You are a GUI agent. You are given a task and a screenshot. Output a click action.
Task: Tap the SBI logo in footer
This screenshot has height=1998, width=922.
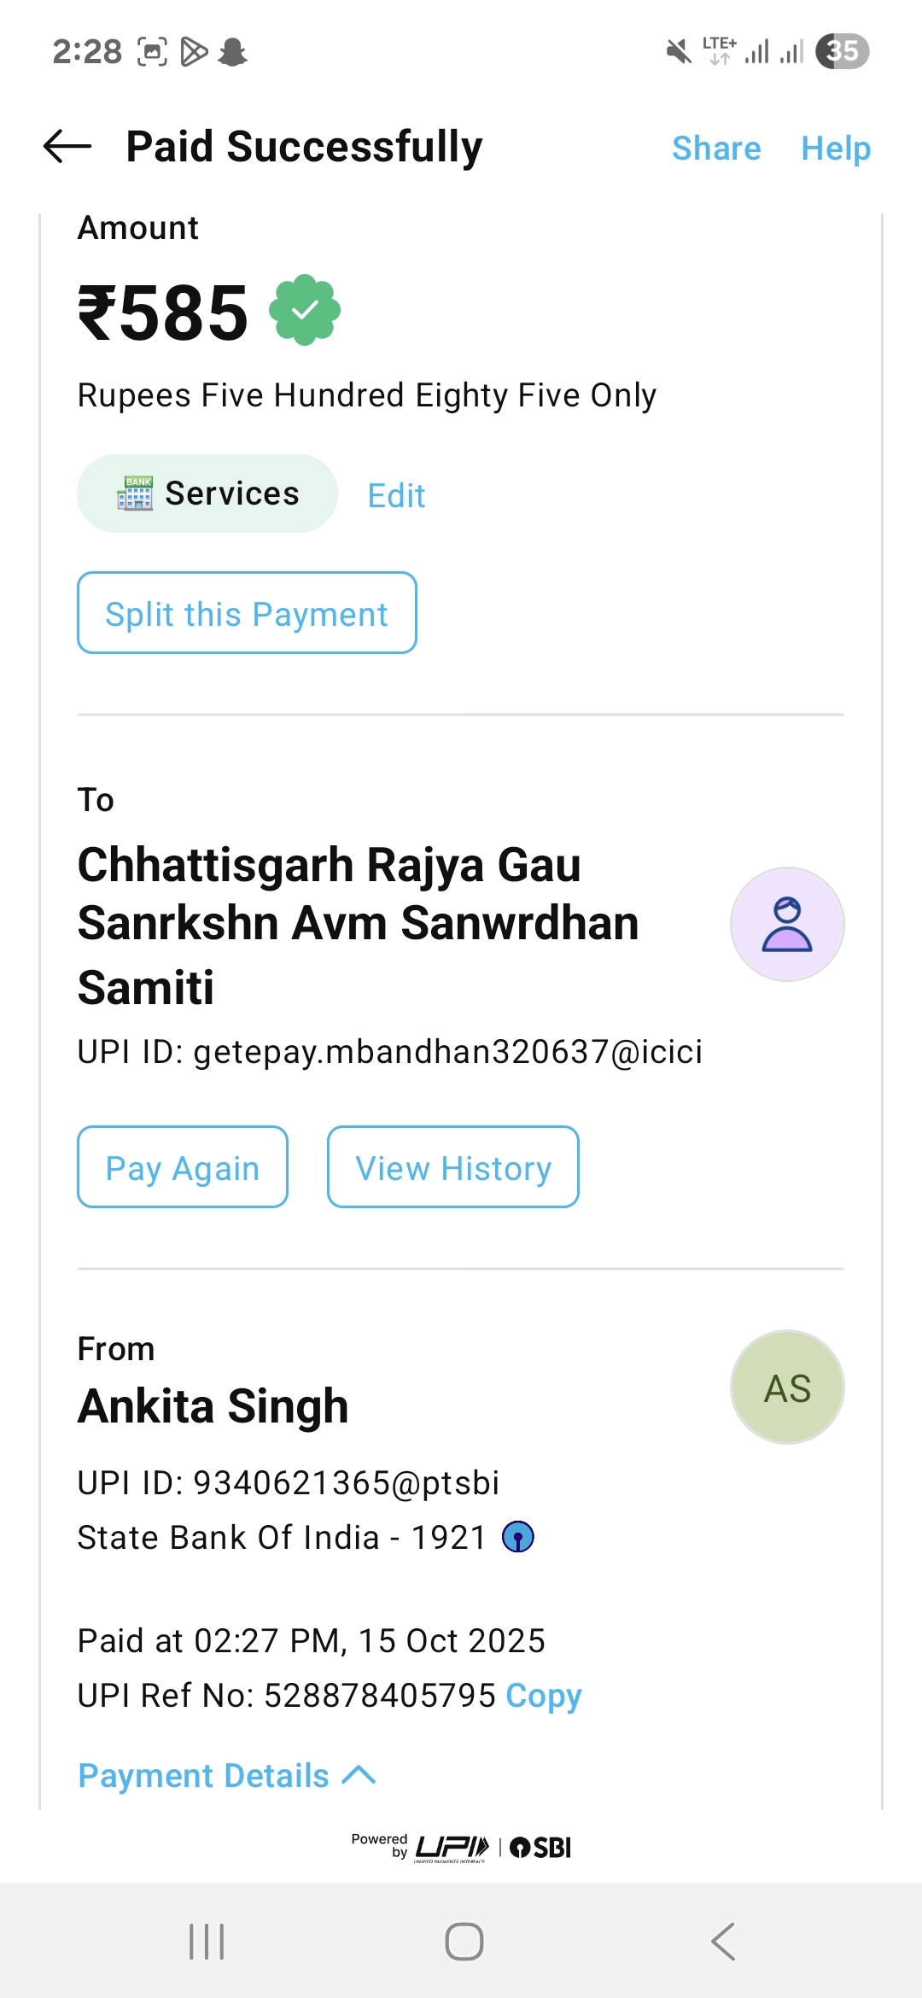tap(541, 1848)
